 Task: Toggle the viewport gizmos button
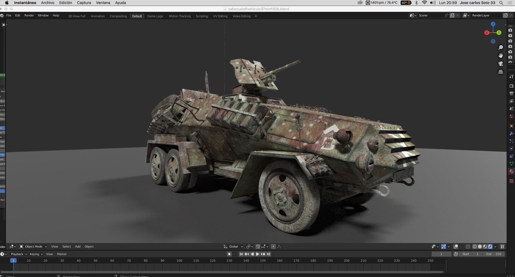point(443,247)
